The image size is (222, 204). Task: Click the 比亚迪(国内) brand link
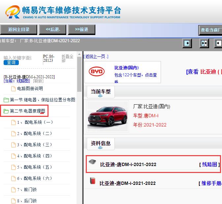click(x=127, y=68)
